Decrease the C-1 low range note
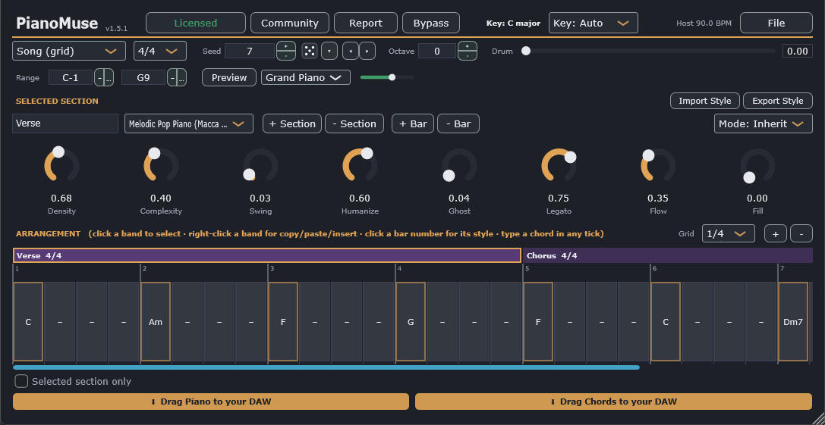825x425 pixels. (99, 78)
